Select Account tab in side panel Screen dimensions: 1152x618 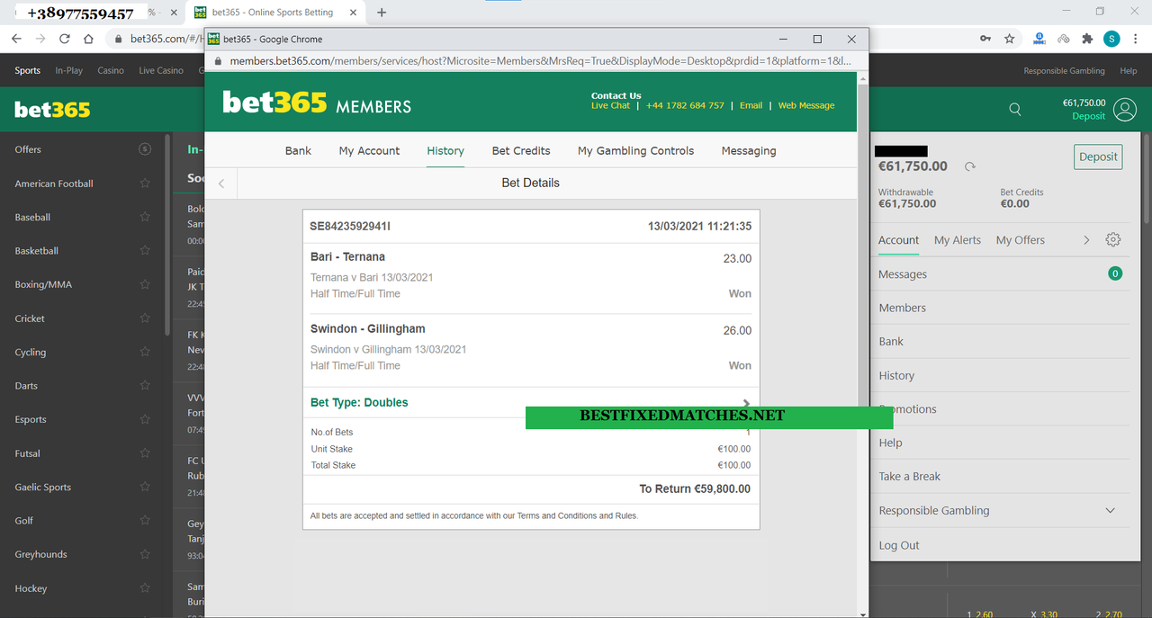click(x=898, y=240)
